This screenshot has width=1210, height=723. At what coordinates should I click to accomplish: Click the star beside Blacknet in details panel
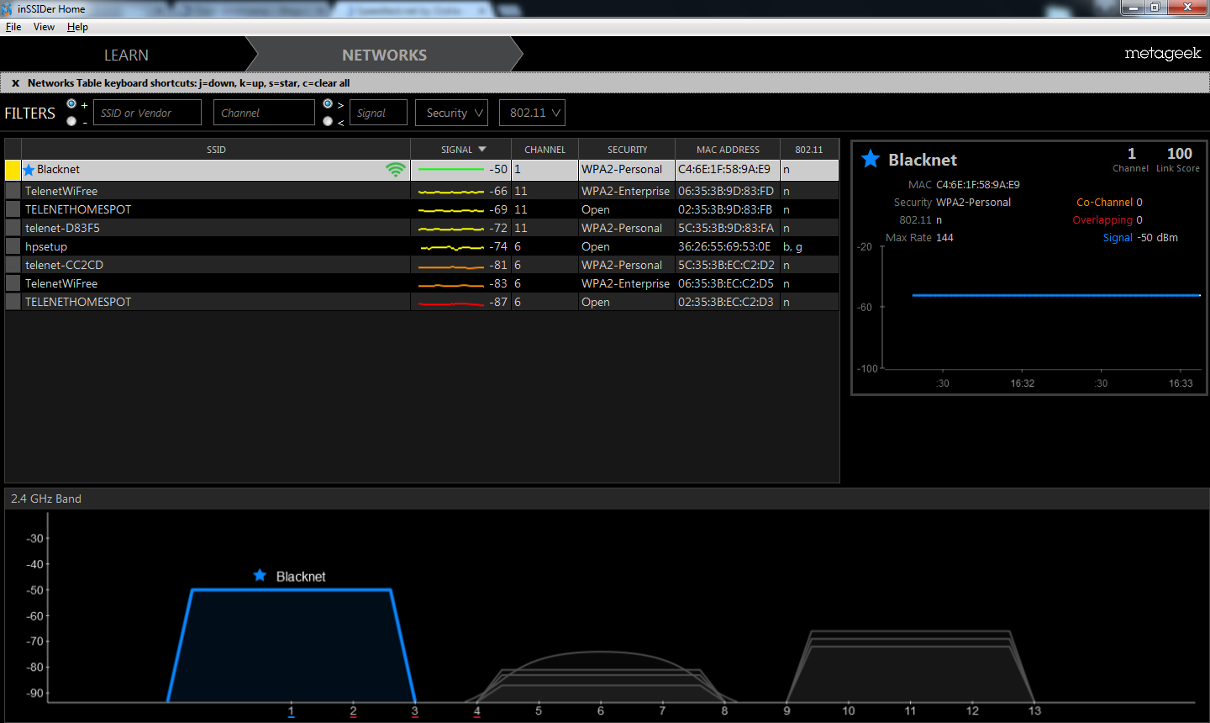point(871,159)
